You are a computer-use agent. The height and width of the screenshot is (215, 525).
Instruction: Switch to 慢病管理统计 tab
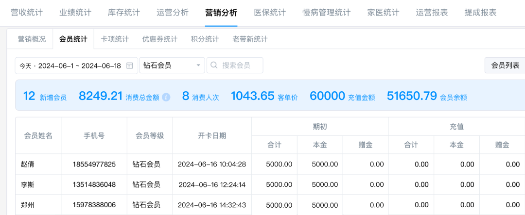click(x=326, y=13)
